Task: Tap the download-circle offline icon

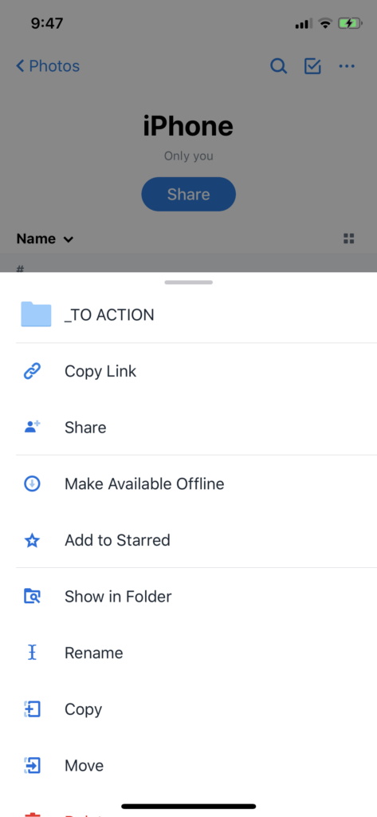Action: (33, 484)
